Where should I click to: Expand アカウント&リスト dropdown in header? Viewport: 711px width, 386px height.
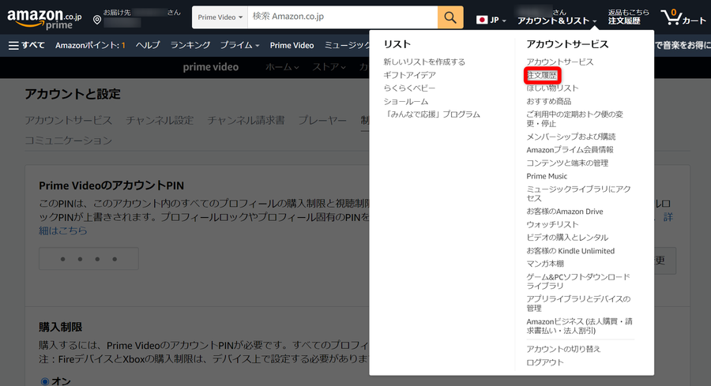point(557,21)
